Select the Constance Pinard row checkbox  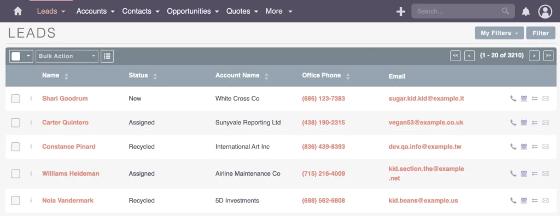[15, 147]
